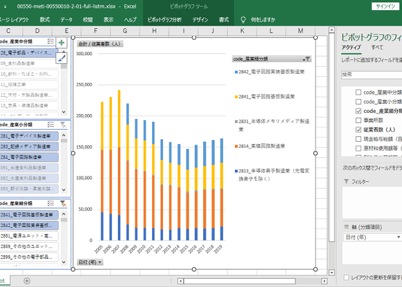The width and height of the screenshot is (402, 287).
Task: Click 合計 / 従業者数（人） value field button
Action: click(x=100, y=44)
